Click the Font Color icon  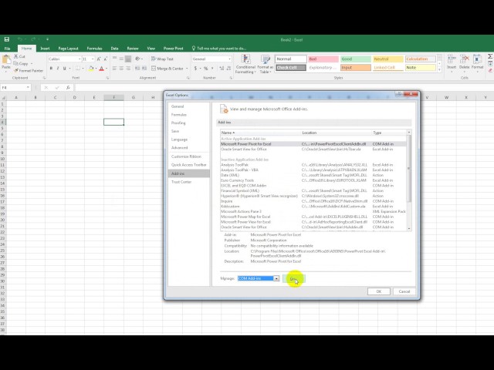(101, 69)
